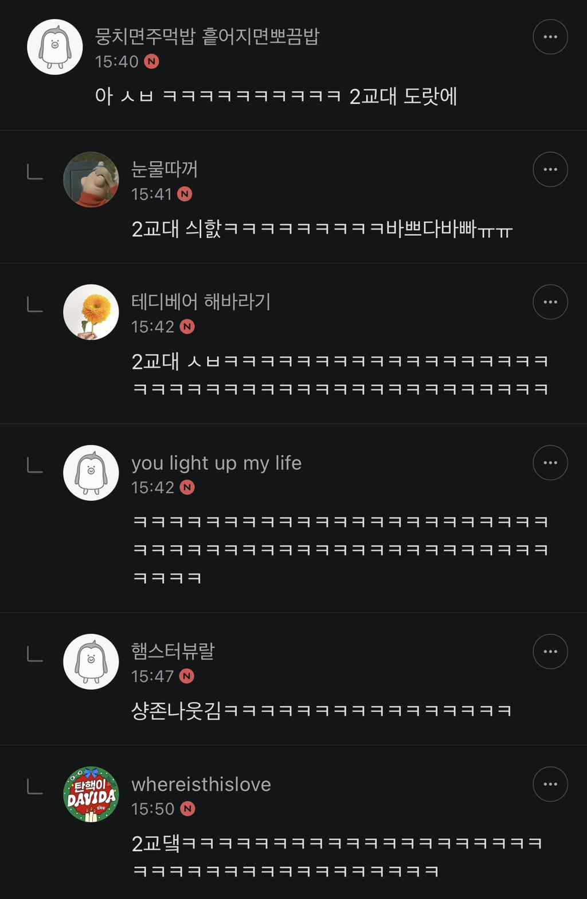Click the new badge next to 15:40
Screen dimensions: 587x899
tap(151, 61)
